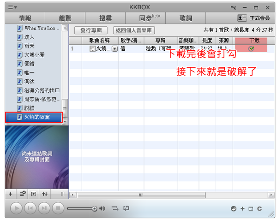Click the Previous track button

(x=30, y=208)
